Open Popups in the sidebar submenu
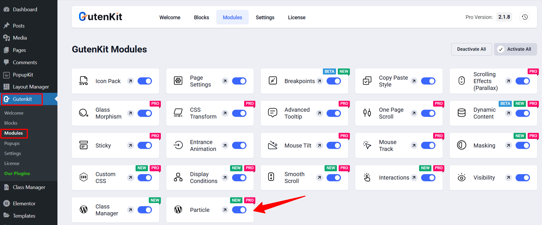The width and height of the screenshot is (542, 225). [12, 143]
